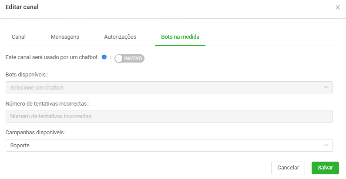Toggle the INATIVO chatbot switch on
This screenshot has width=346, height=179.
tap(129, 58)
